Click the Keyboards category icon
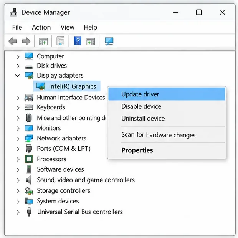The height and width of the screenshot is (238, 238). pos(29,107)
